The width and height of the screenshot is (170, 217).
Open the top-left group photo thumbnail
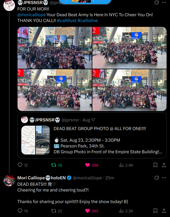pyautogui.click(x=55, y=48)
